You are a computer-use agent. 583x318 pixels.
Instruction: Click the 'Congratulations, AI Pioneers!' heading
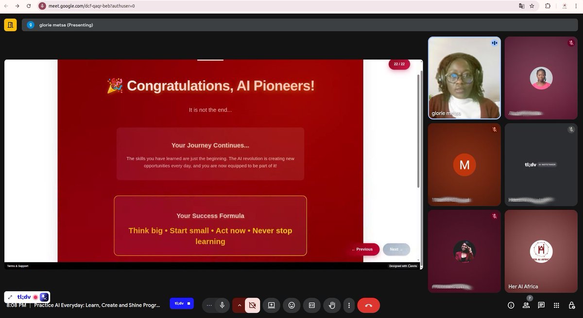pos(210,86)
